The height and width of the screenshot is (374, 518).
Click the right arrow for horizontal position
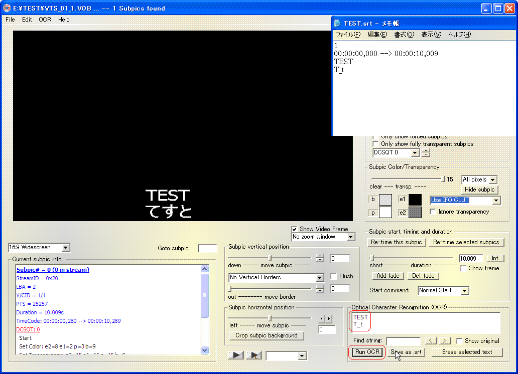pos(328,318)
